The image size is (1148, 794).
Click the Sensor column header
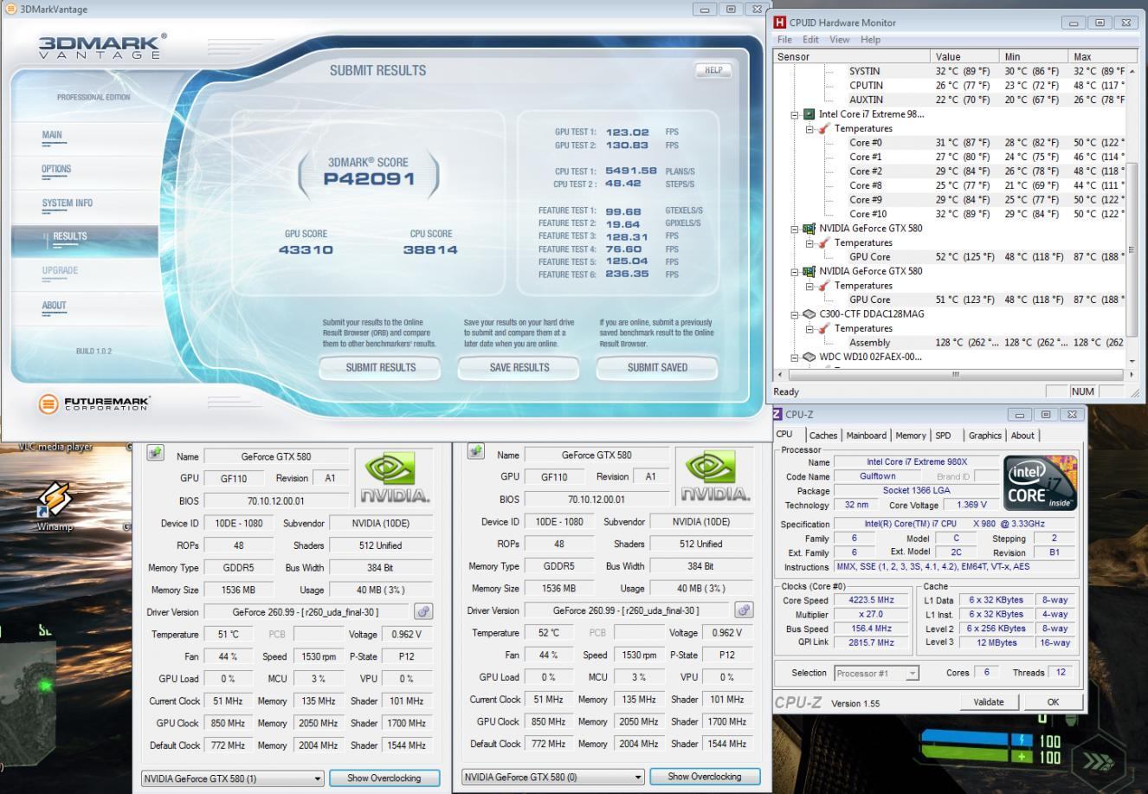tap(852, 56)
